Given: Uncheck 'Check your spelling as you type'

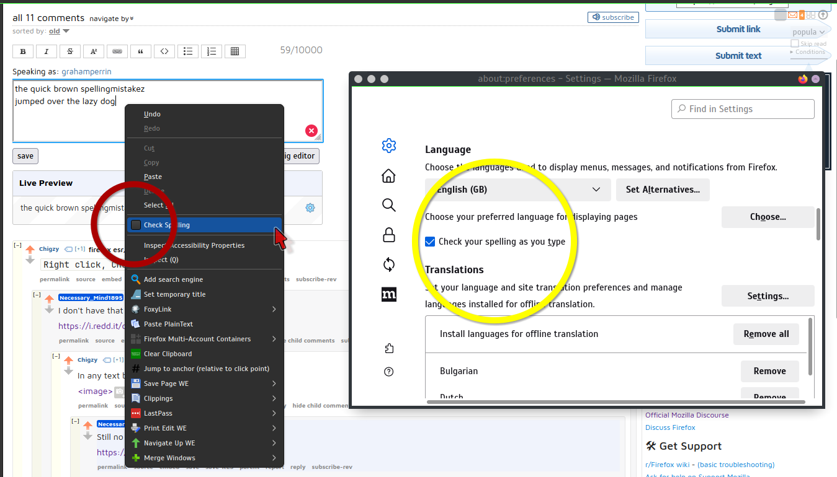Looking at the screenshot, I should (430, 242).
